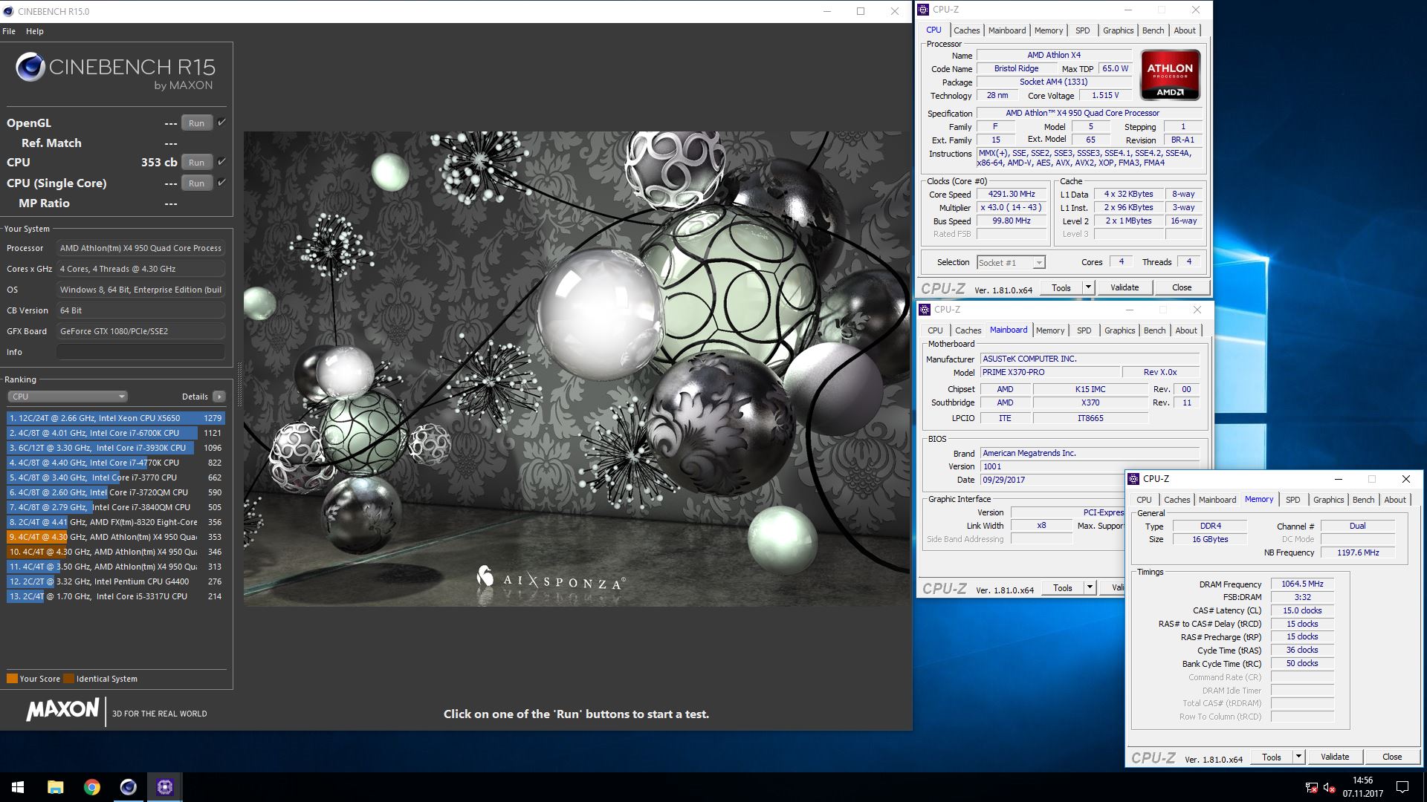Open the Cinebench File menu

tap(9, 31)
